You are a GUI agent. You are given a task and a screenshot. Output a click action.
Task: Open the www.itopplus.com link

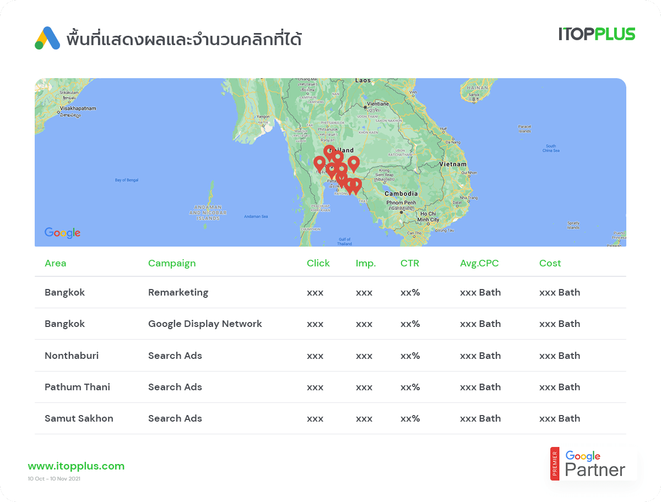[x=77, y=466]
